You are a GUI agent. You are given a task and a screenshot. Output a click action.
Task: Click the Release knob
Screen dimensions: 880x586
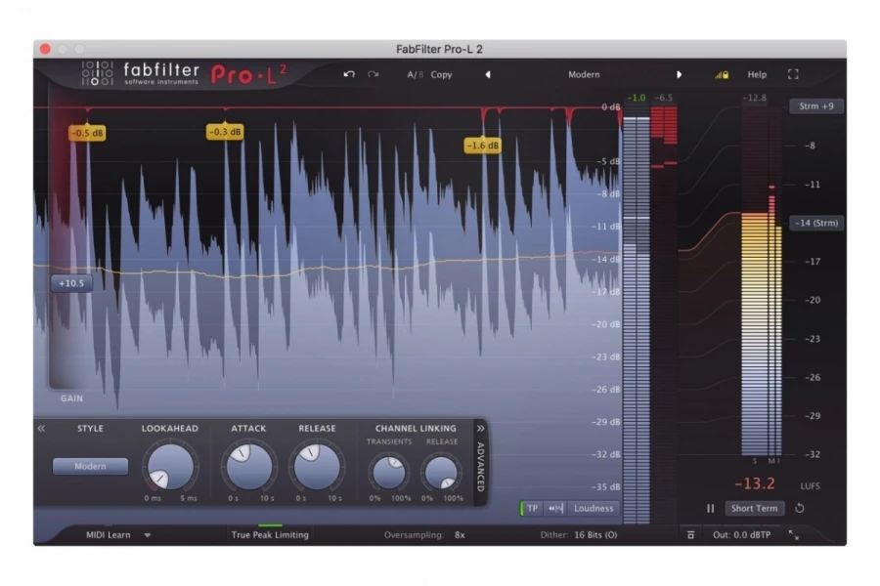[317, 467]
